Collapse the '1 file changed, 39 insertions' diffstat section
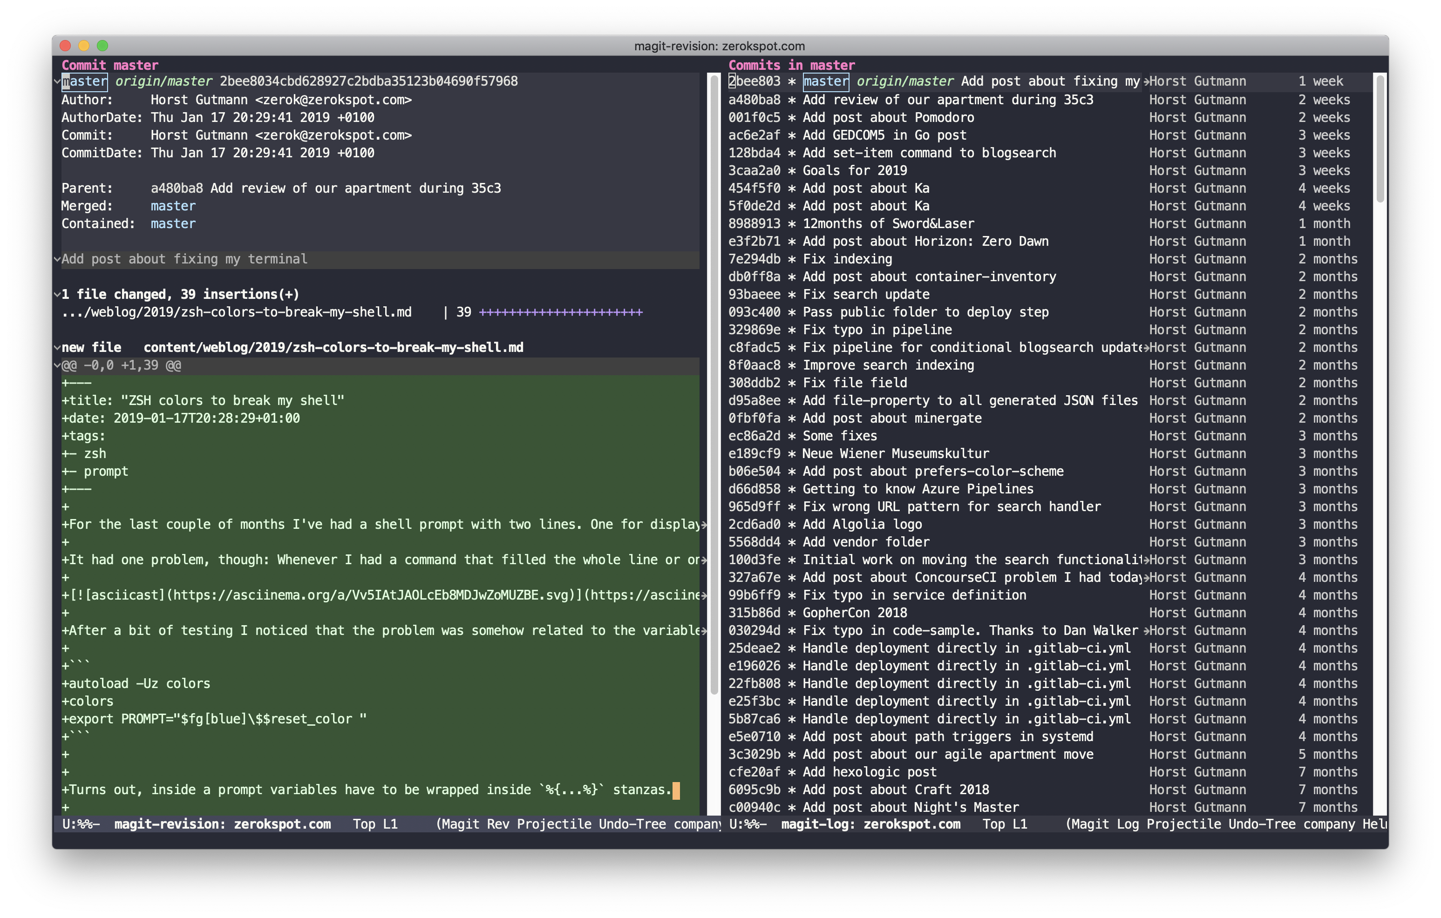Image resolution: width=1441 pixels, height=918 pixels. 57,294
